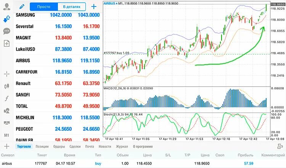
Task: Click the plus icon in bottom-left corner
Action: pyautogui.click(x=6, y=146)
